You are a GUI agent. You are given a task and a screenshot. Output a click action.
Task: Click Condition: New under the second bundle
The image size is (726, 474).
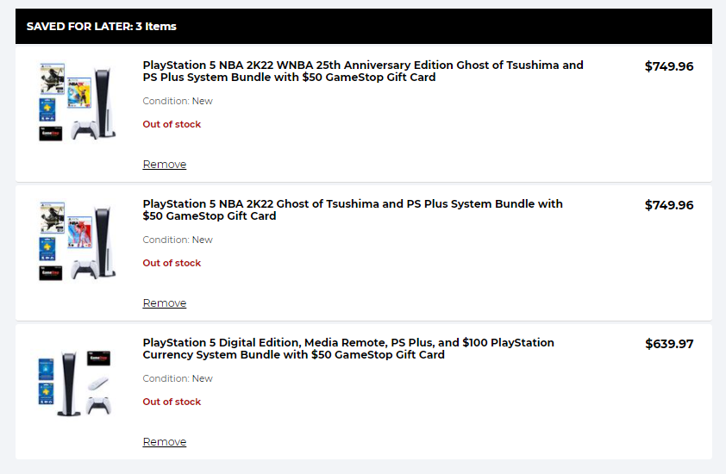tap(178, 240)
